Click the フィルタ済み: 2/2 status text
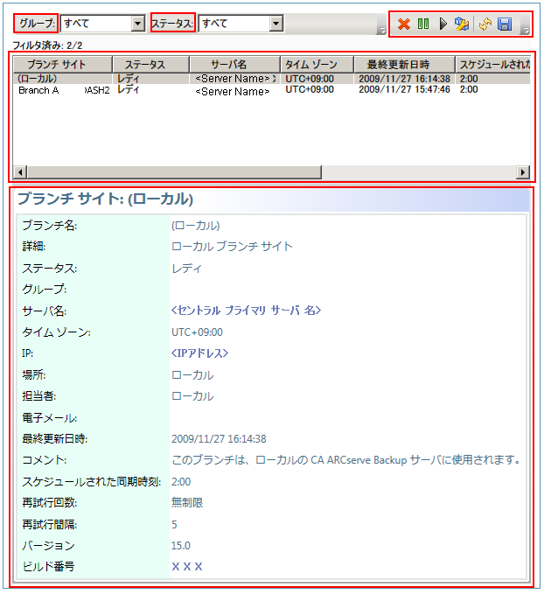Image resolution: width=544 pixels, height=594 pixels. coord(47,45)
